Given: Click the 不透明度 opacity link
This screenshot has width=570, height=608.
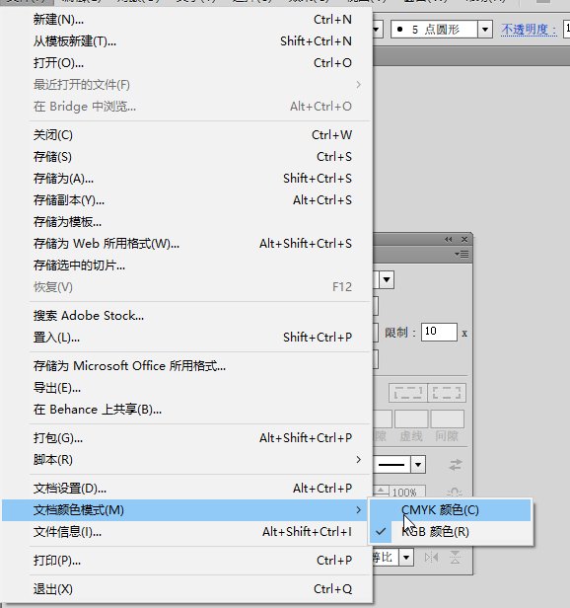Looking at the screenshot, I should 529,30.
